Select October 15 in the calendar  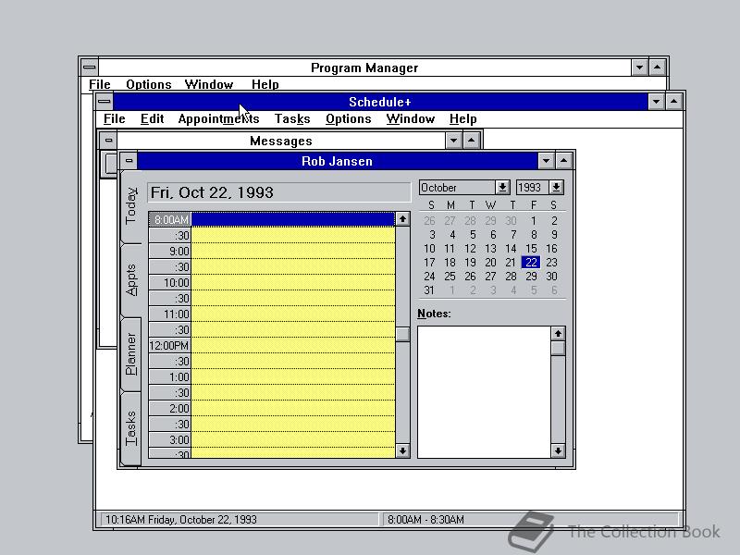pos(531,249)
